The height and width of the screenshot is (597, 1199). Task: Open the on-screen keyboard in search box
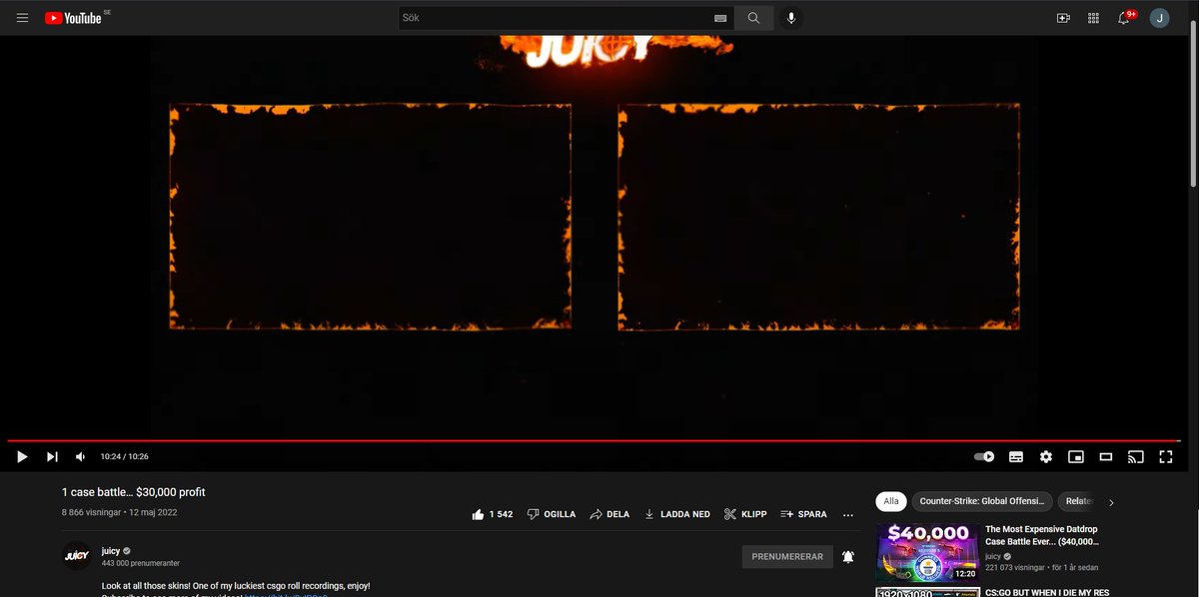[x=720, y=18]
